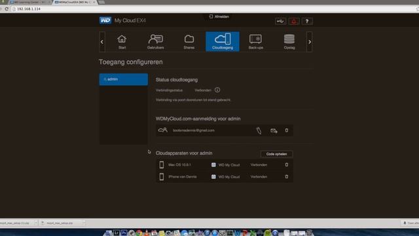Switch to the WDMyCloudEX4 browser tab
Screen dimensions: 419x236
pos(75,2)
